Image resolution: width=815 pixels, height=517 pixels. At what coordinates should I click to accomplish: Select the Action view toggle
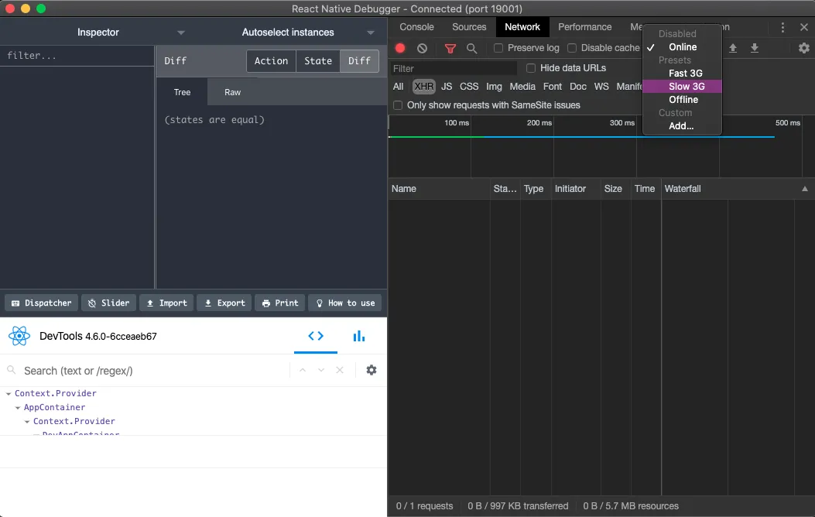coord(271,61)
